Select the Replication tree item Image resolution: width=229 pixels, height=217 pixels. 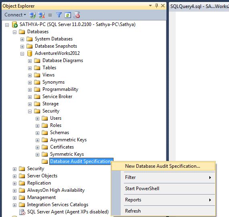click(x=39, y=183)
